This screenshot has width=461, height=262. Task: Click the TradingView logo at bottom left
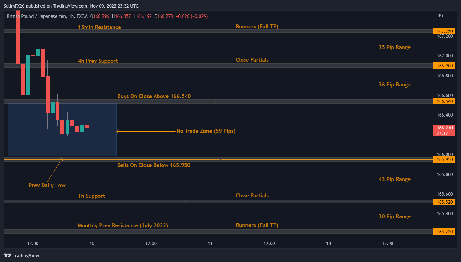tap(21, 255)
